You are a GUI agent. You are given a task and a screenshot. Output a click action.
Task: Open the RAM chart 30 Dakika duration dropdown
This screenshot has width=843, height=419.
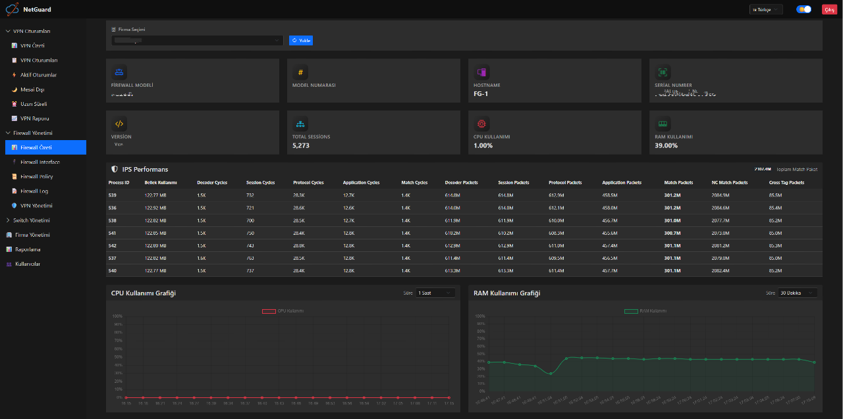(797, 293)
